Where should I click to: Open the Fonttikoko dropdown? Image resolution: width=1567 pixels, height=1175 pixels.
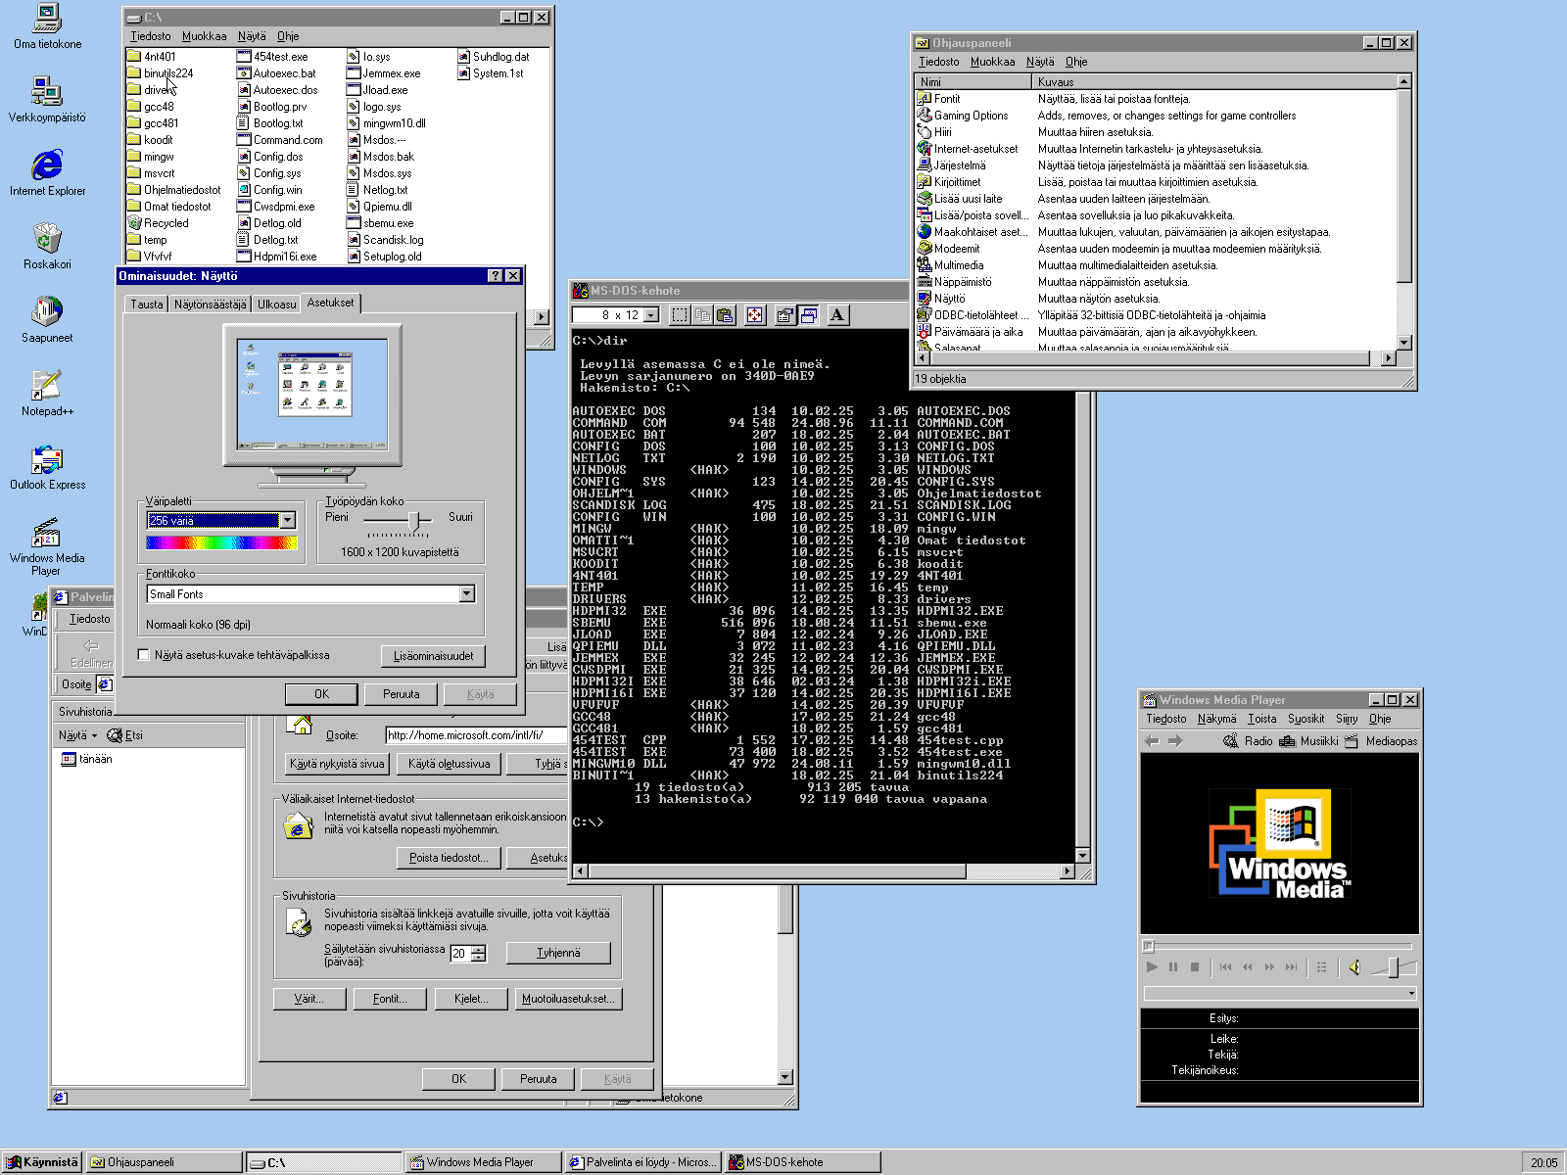(466, 594)
